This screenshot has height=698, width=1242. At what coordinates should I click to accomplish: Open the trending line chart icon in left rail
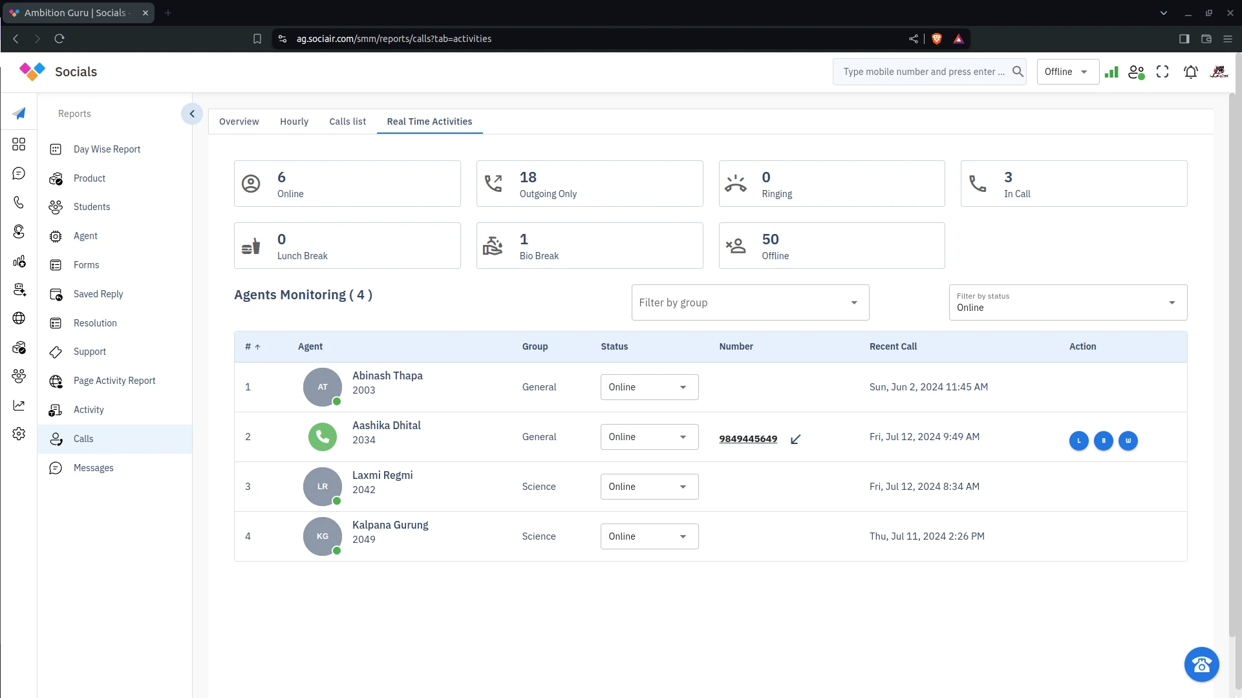(19, 405)
